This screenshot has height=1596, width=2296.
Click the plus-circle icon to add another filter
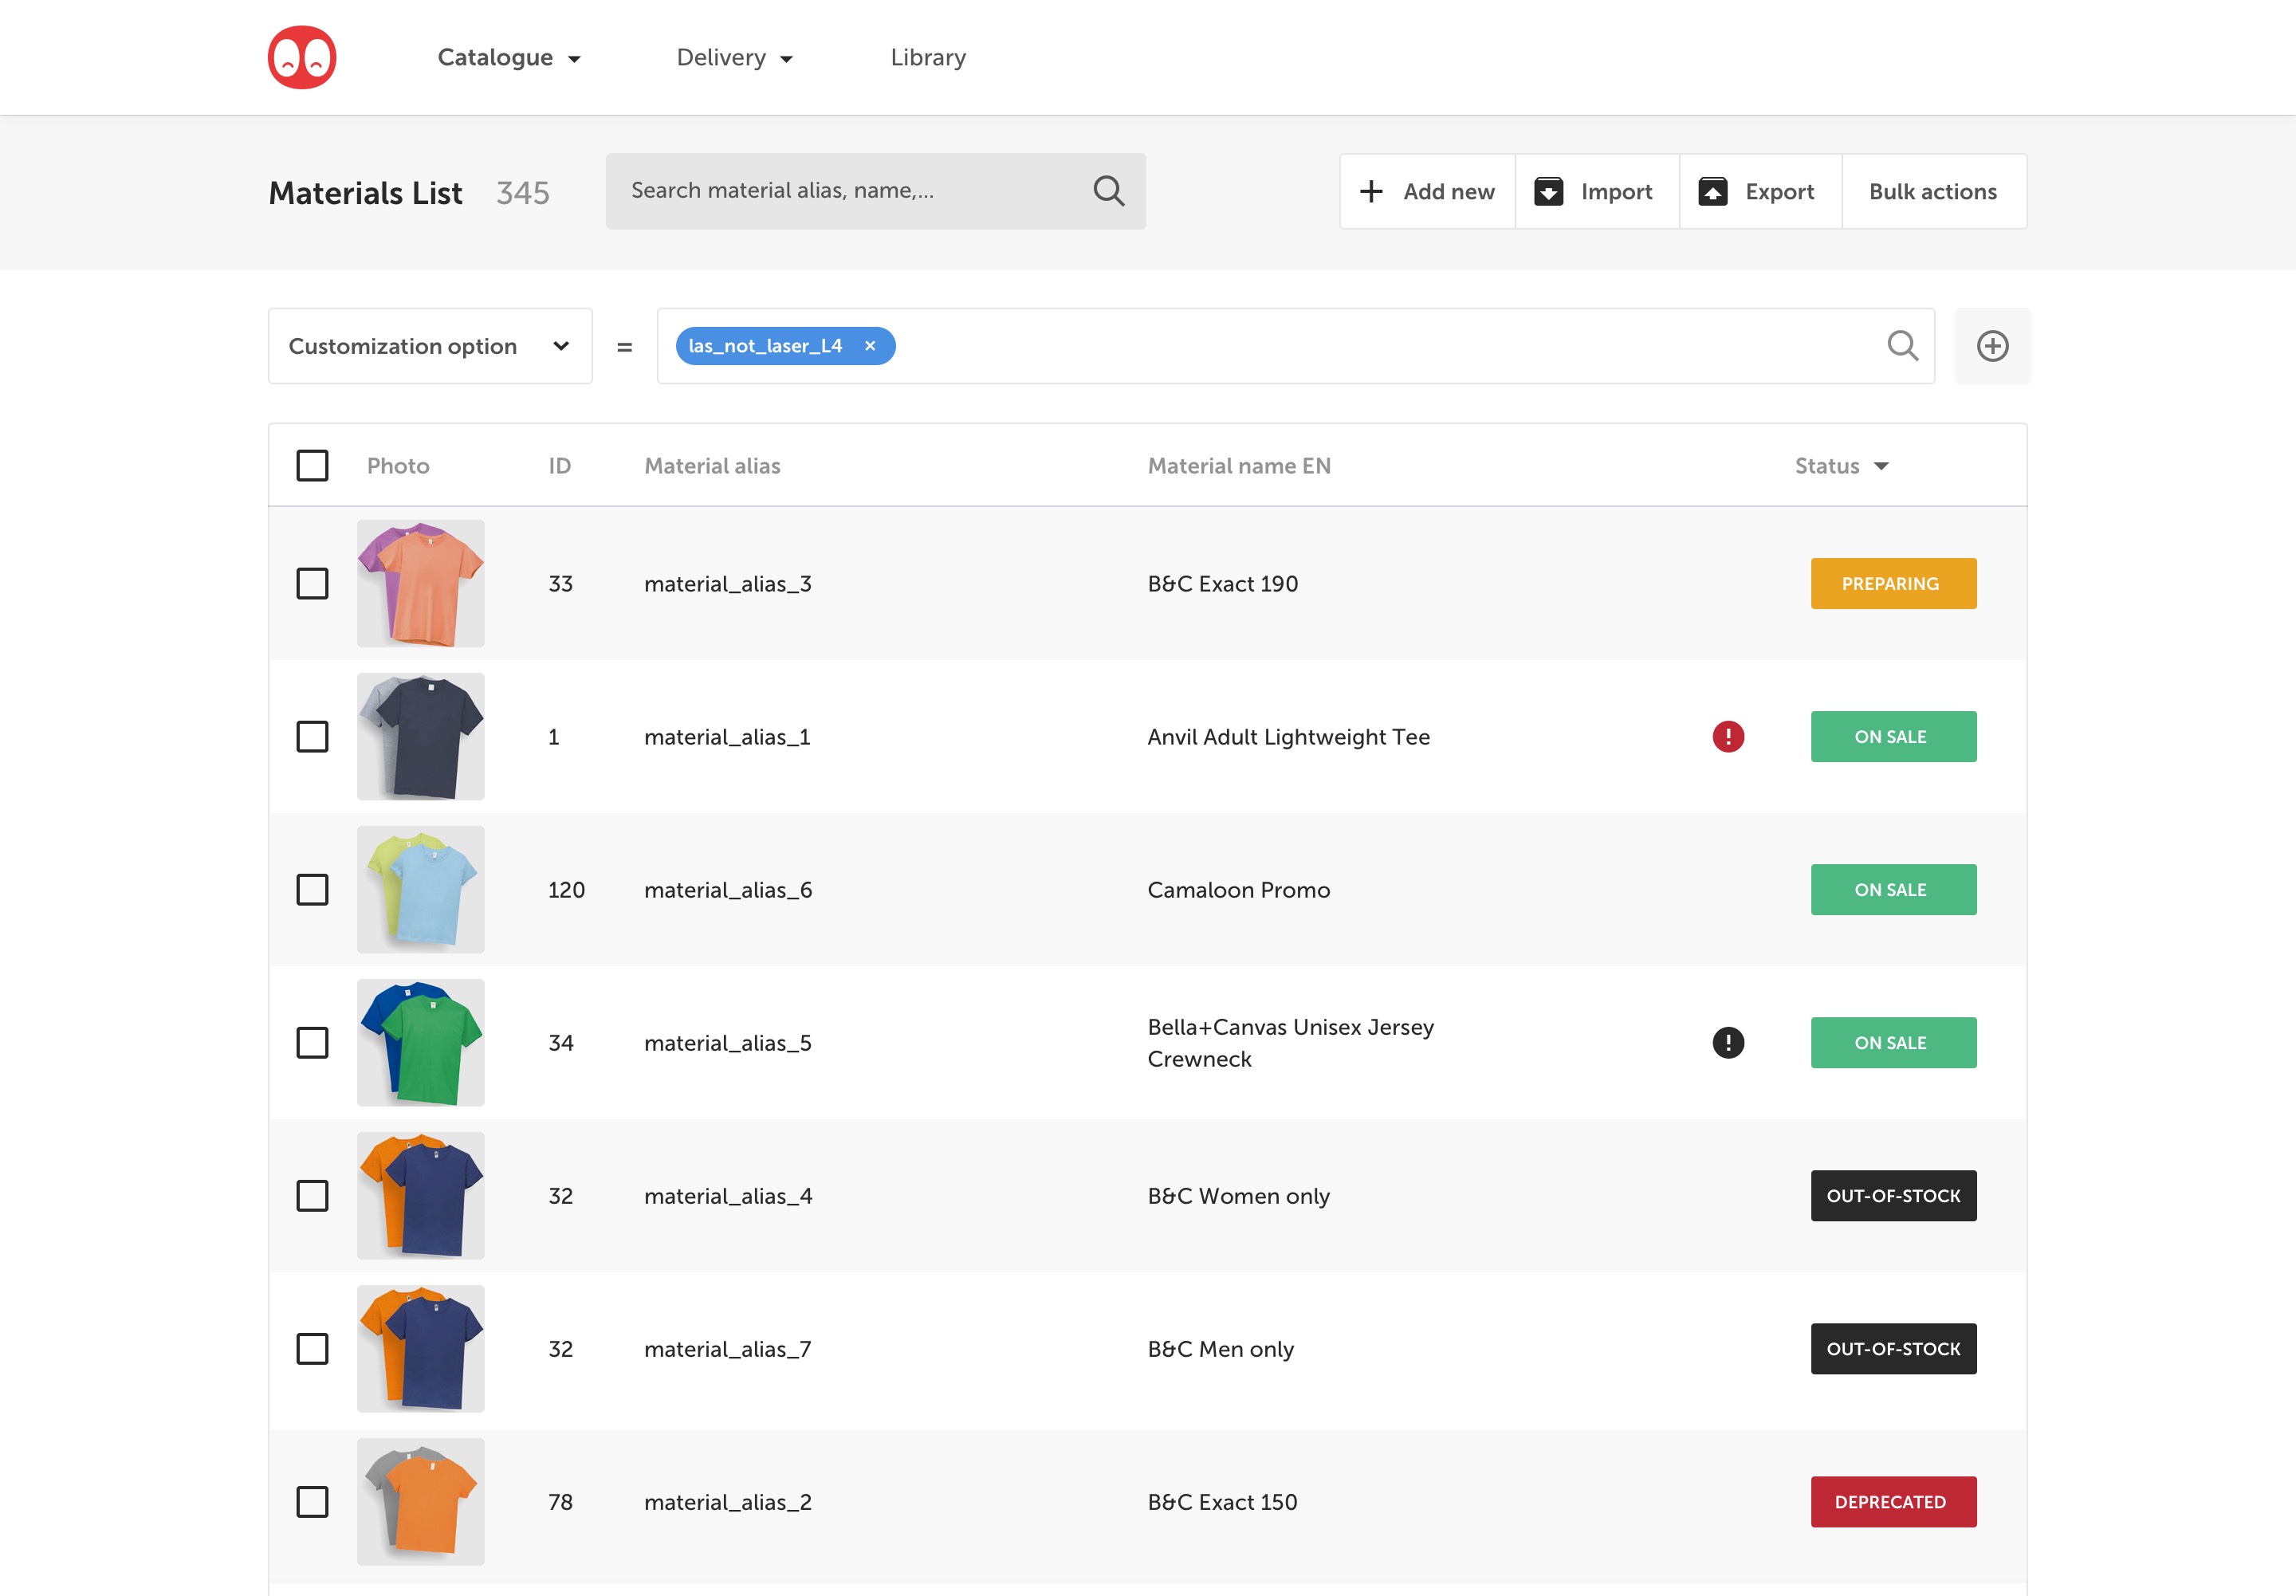1991,345
